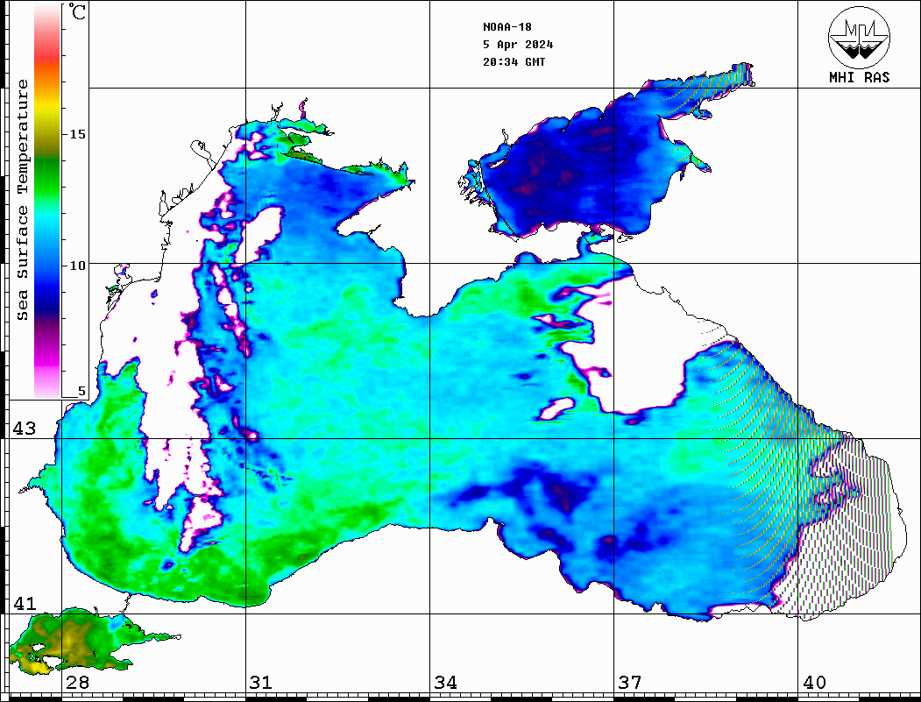Click longitude label '28'
Viewport: 921px width, 702px height.
click(77, 682)
